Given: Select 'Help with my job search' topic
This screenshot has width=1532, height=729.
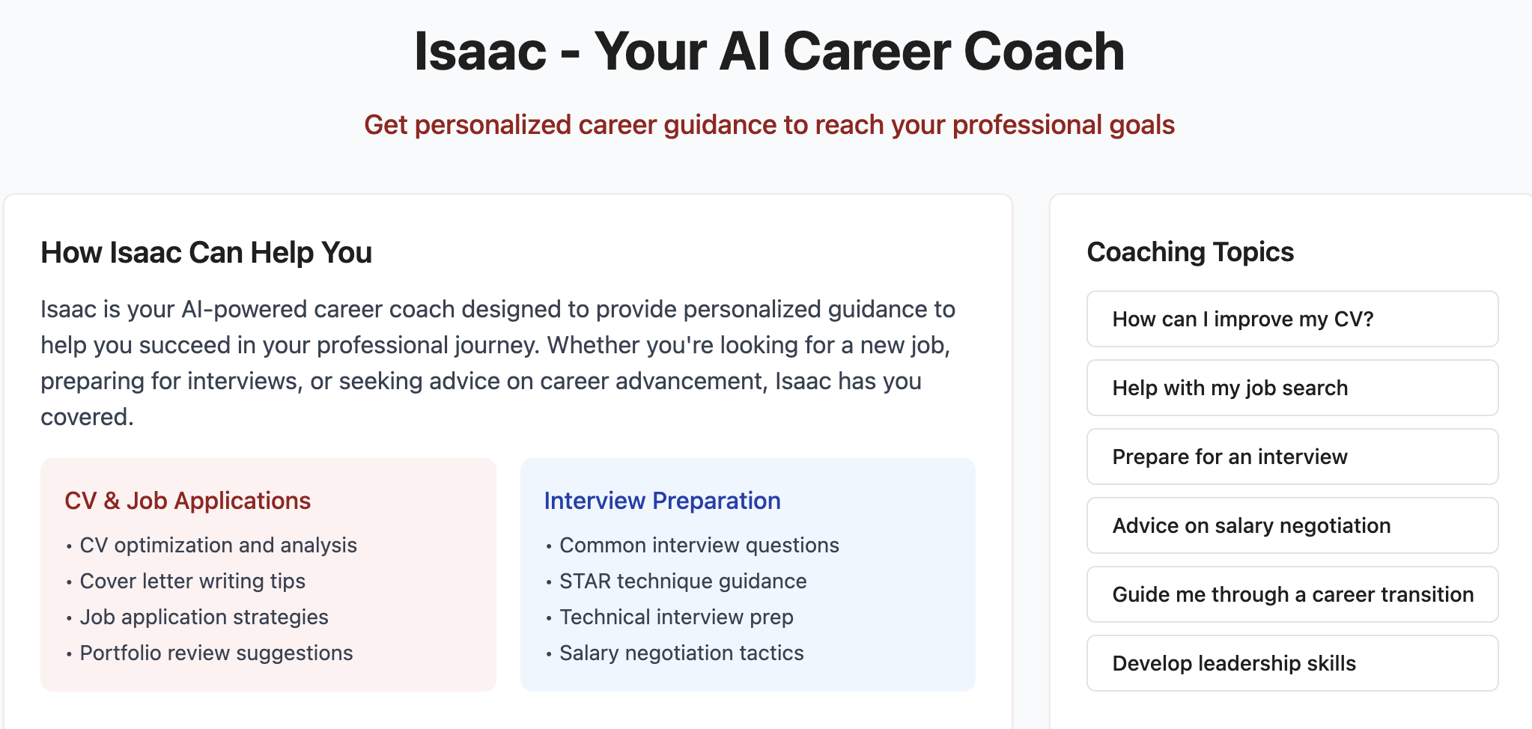Looking at the screenshot, I should pyautogui.click(x=1292, y=388).
